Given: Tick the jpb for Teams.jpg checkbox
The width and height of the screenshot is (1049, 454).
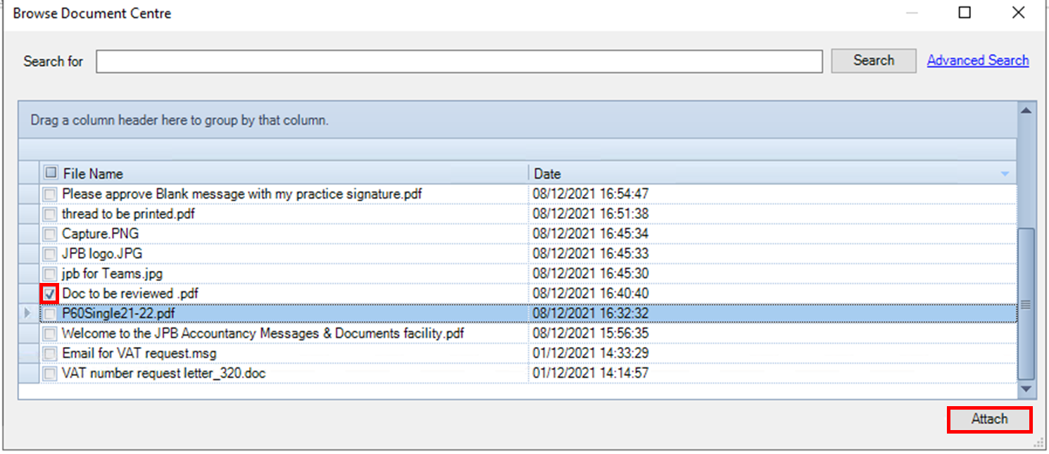Looking at the screenshot, I should click(49, 273).
